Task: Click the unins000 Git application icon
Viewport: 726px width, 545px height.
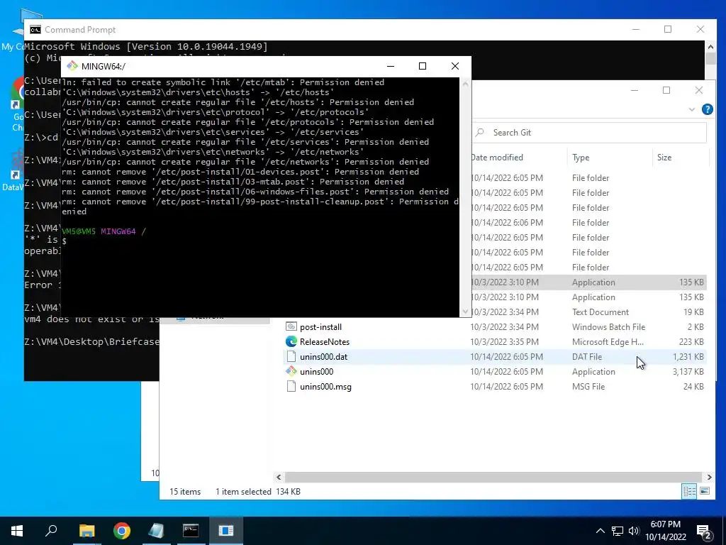Action: pos(291,371)
